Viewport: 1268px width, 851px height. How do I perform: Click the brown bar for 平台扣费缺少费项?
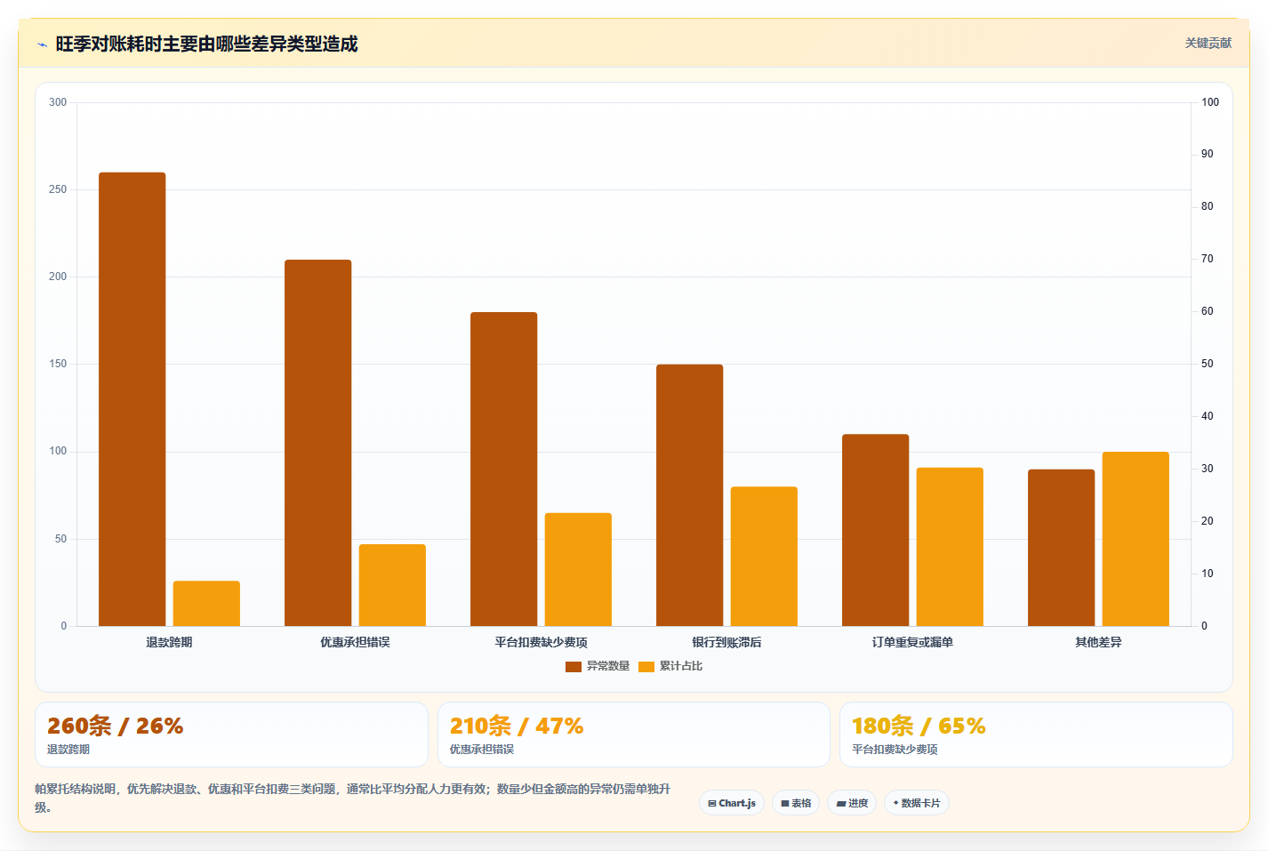click(x=503, y=469)
